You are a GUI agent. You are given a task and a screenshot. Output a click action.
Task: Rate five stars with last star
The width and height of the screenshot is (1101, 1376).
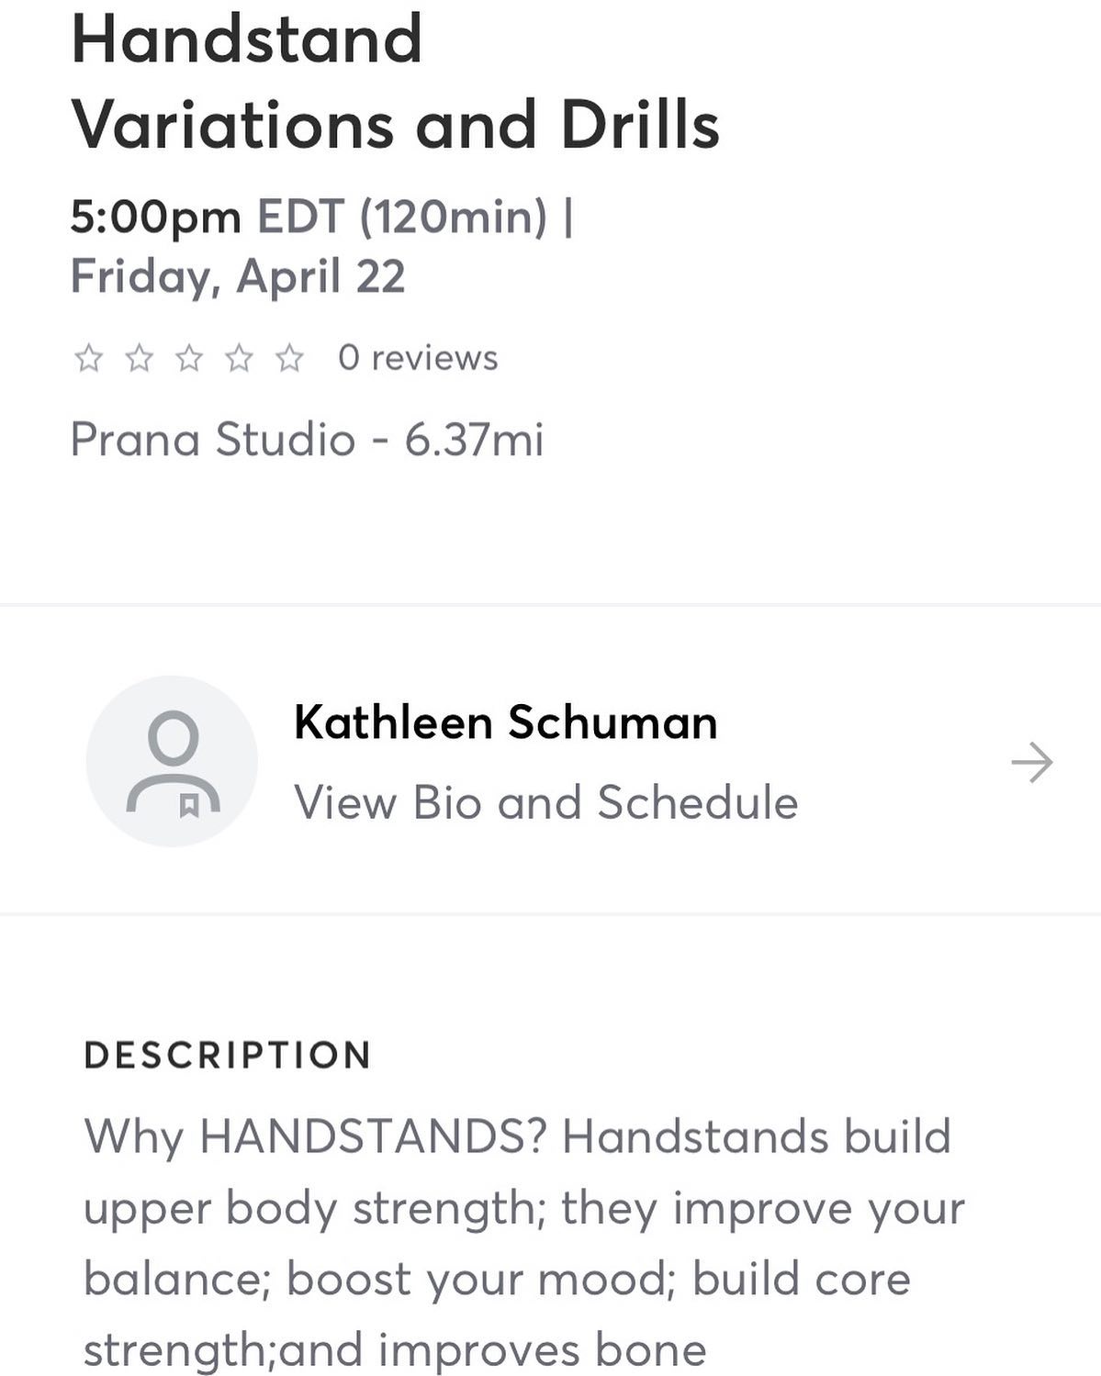[x=290, y=358]
